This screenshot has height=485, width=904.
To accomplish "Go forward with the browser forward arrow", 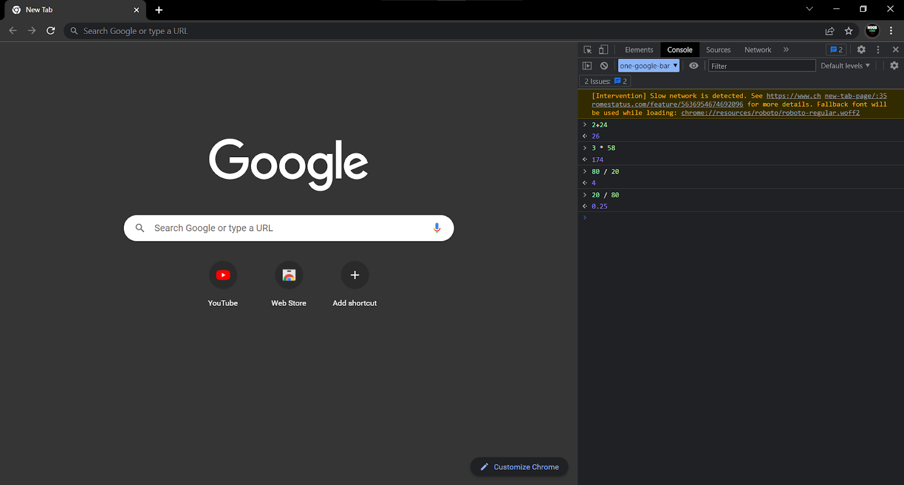I will [32, 31].
